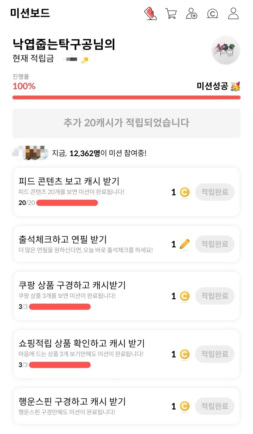Tap the pencil icon on the attendance check mission

click(184, 244)
